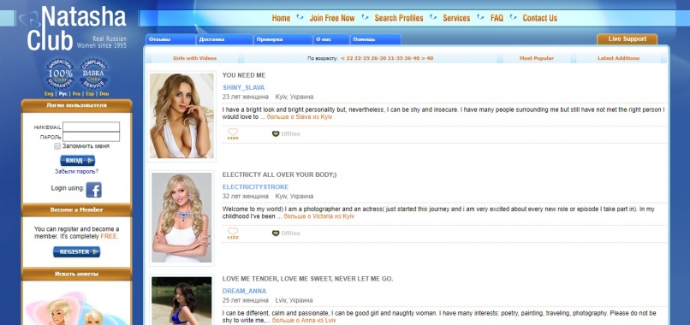The width and height of the screenshot is (690, 325).
Task: Open the DREAM_ANNA profile name link
Action: (x=244, y=291)
